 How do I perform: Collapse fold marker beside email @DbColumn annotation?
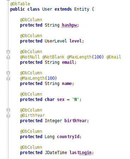[x=8, y=52]
